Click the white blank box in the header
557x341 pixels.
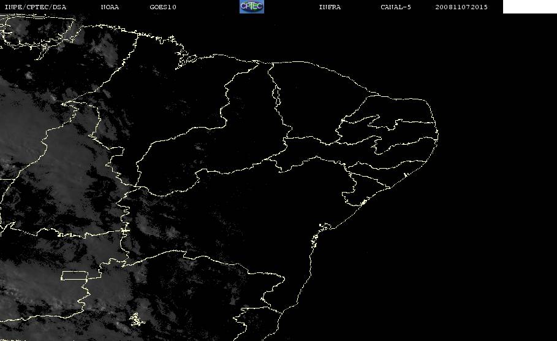click(529, 6)
